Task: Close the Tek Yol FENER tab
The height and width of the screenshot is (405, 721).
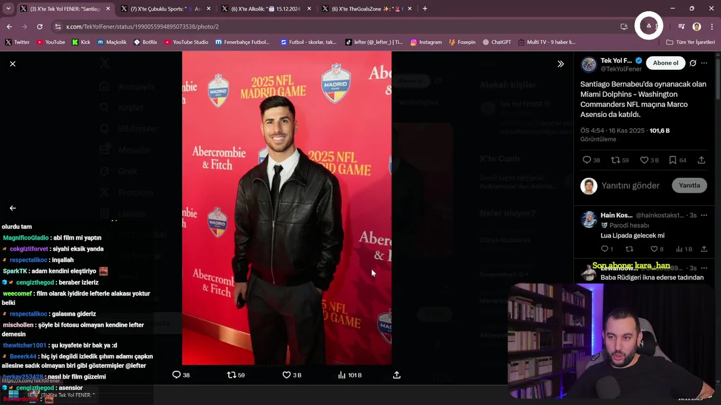Action: tap(108, 9)
